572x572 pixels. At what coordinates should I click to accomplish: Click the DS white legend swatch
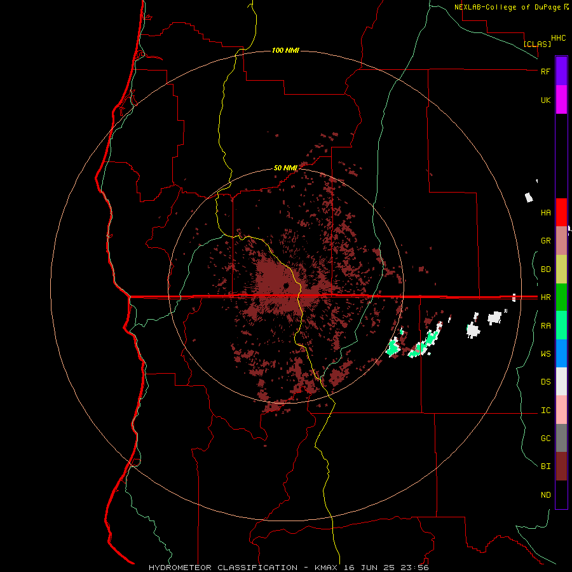point(561,381)
